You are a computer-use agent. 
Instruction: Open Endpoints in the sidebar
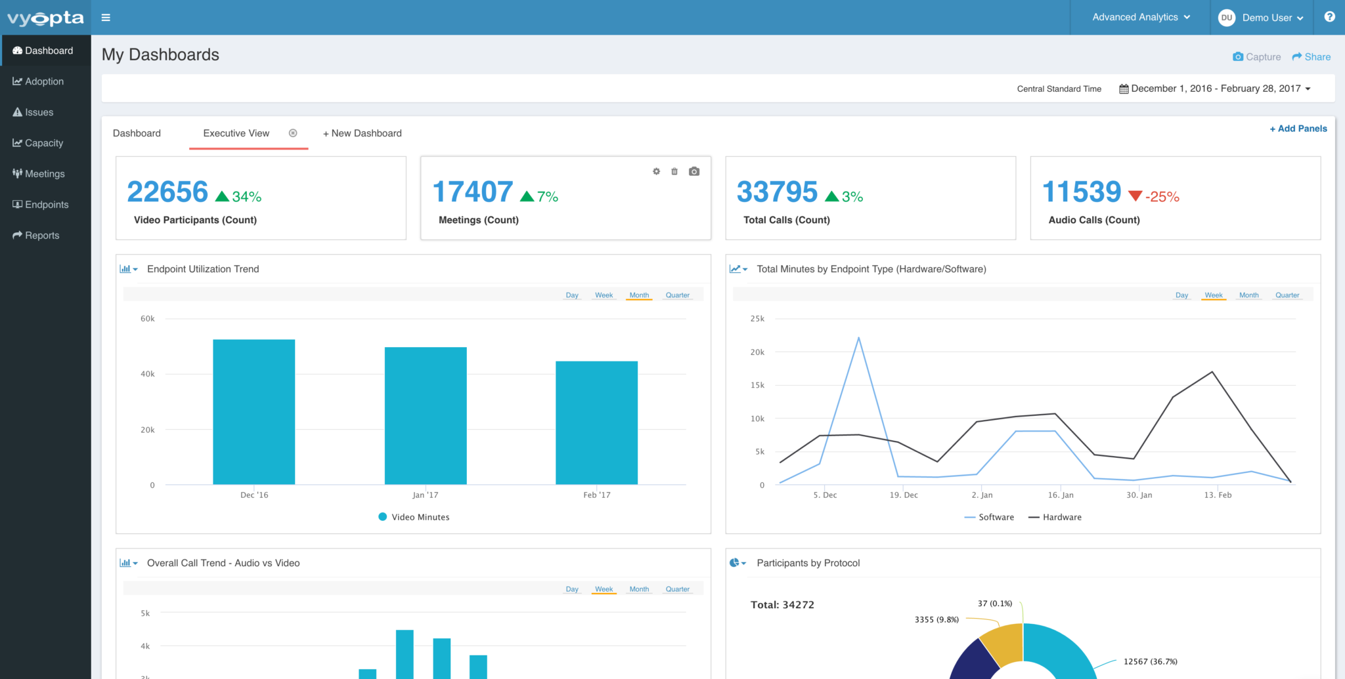point(45,205)
